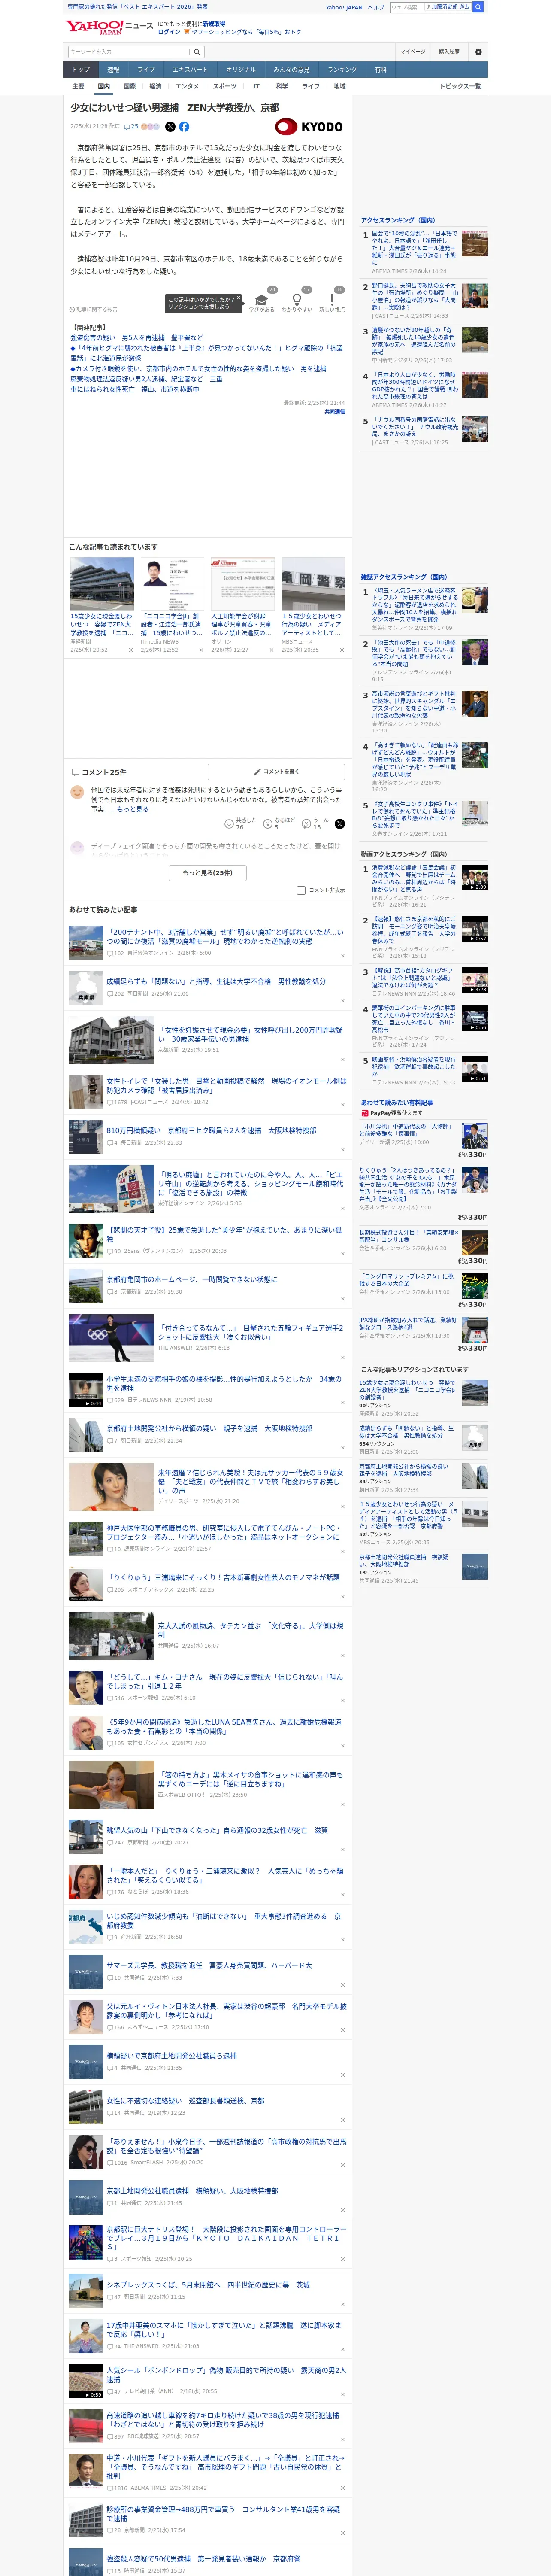551x2576 pixels.
Task: Open the エキスパート tab
Action: coord(190,70)
